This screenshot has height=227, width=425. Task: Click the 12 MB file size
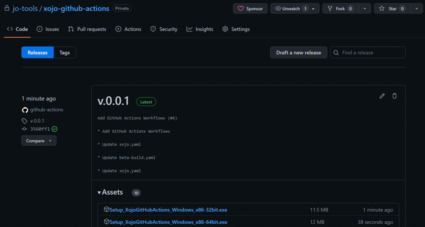coord(317,222)
